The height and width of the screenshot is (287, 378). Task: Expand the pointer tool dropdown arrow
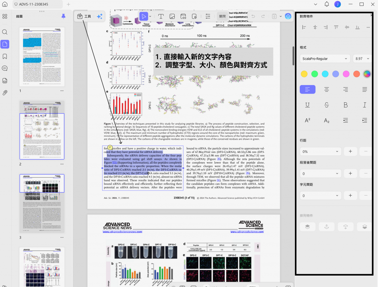pos(150,16)
